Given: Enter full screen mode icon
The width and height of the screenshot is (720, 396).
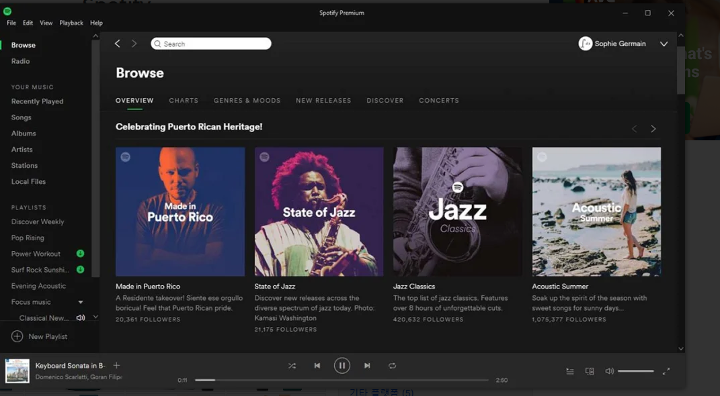Looking at the screenshot, I should [666, 371].
